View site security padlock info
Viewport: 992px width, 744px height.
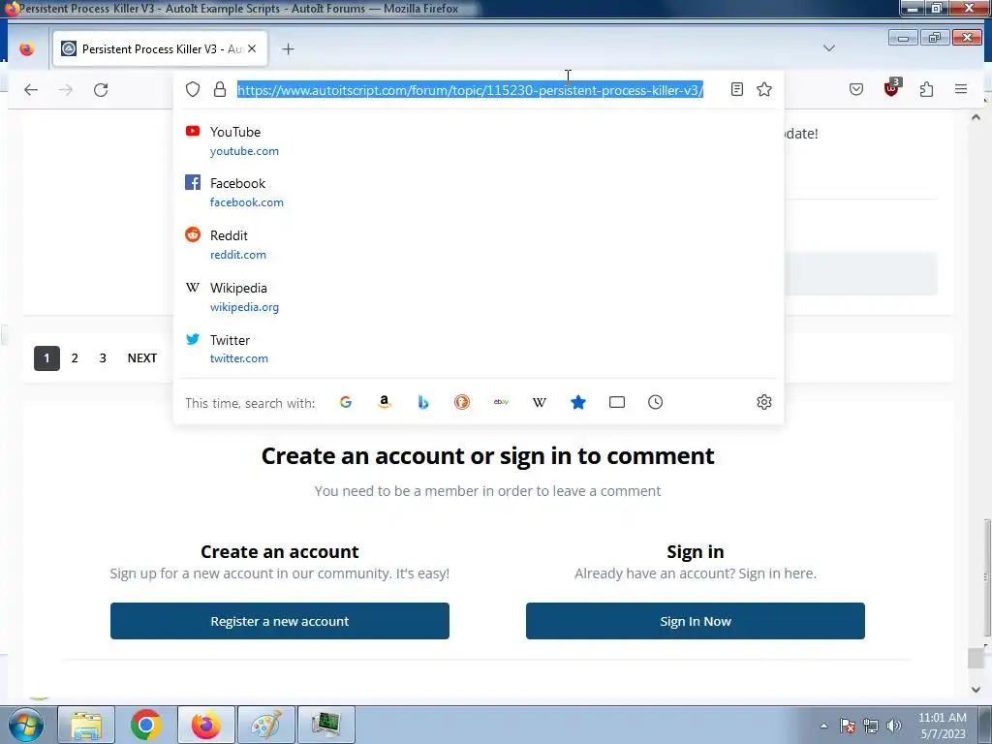pyautogui.click(x=220, y=89)
